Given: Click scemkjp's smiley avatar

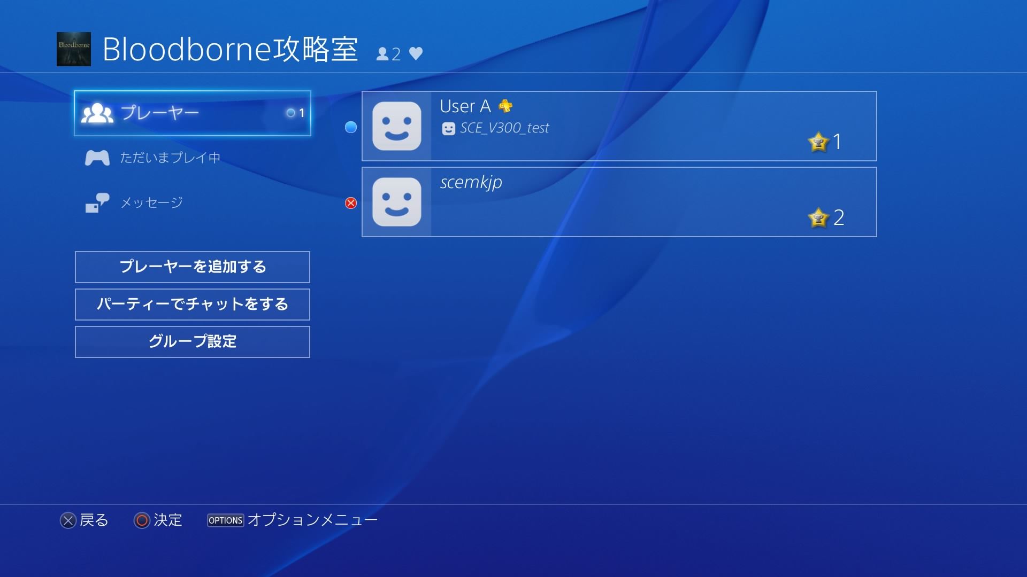Looking at the screenshot, I should pos(397,202).
